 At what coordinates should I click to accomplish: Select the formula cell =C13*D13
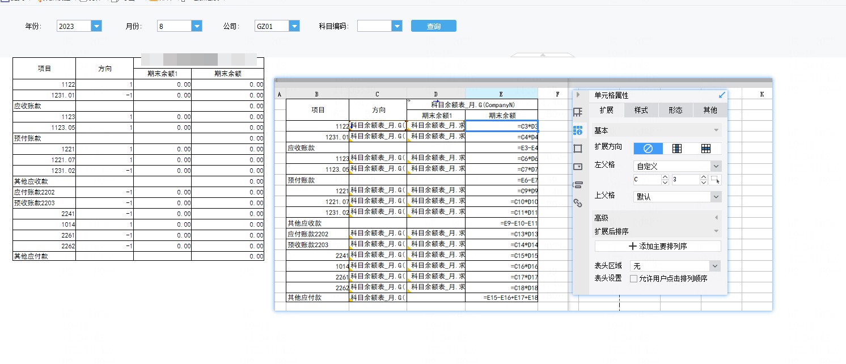501,234
